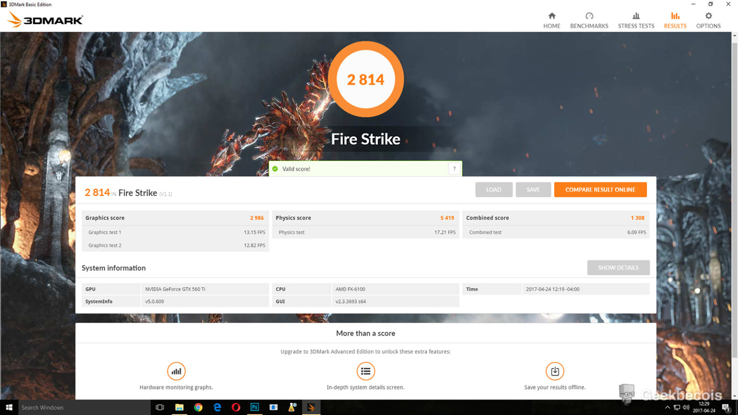The image size is (738, 415).
Task: Click the Results bar chart icon
Action: [675, 16]
